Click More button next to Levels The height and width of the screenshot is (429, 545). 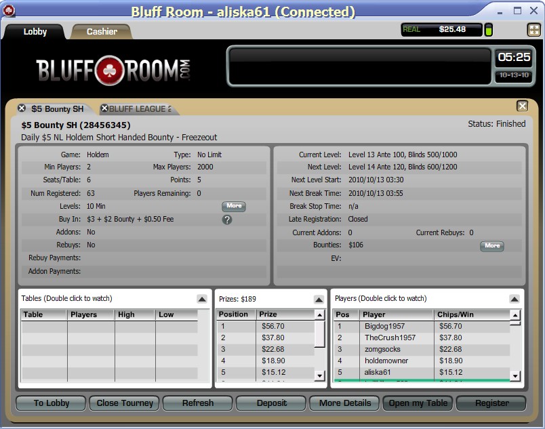(x=234, y=206)
